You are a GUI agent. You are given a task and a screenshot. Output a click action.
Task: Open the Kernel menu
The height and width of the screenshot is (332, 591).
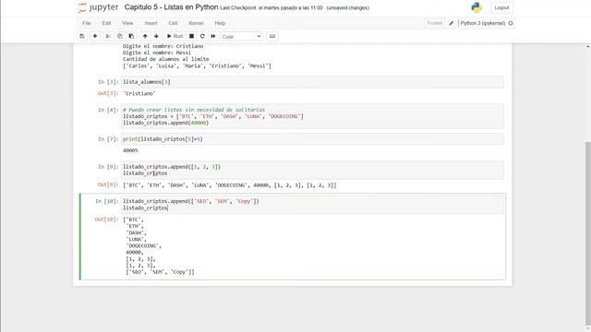coord(196,23)
